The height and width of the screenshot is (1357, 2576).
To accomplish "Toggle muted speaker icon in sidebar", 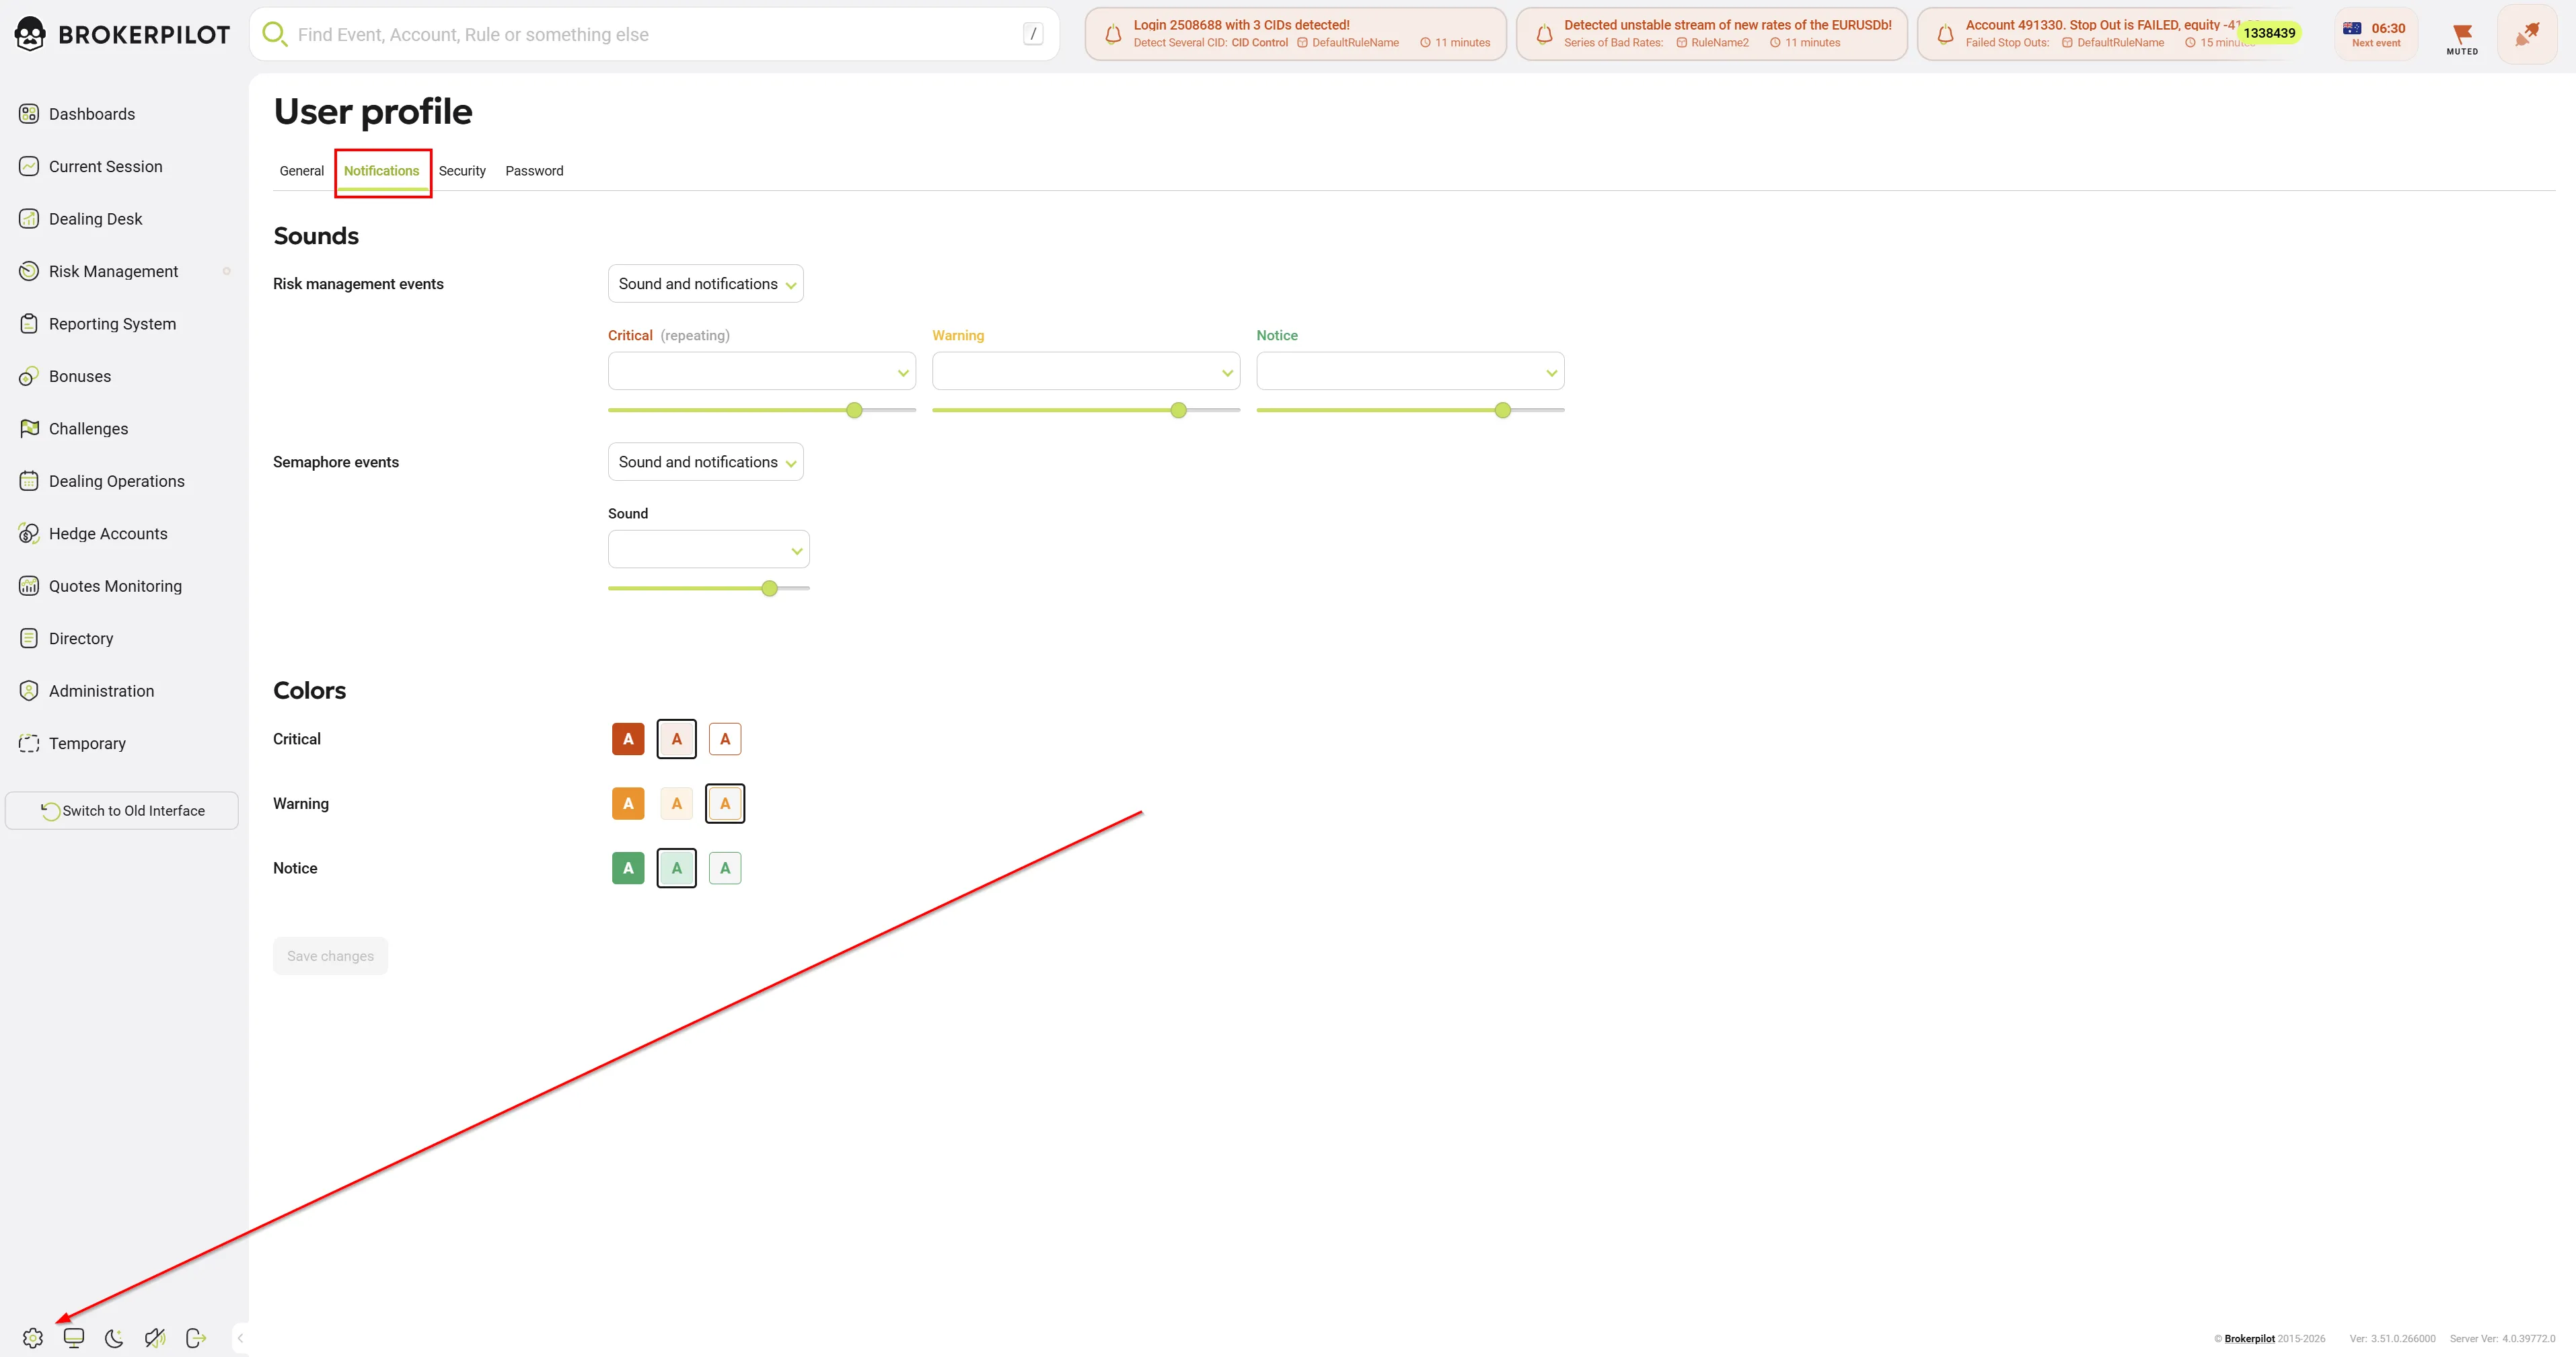I will click(155, 1338).
